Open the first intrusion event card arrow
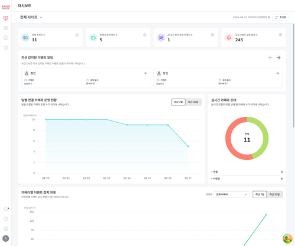 145,73
